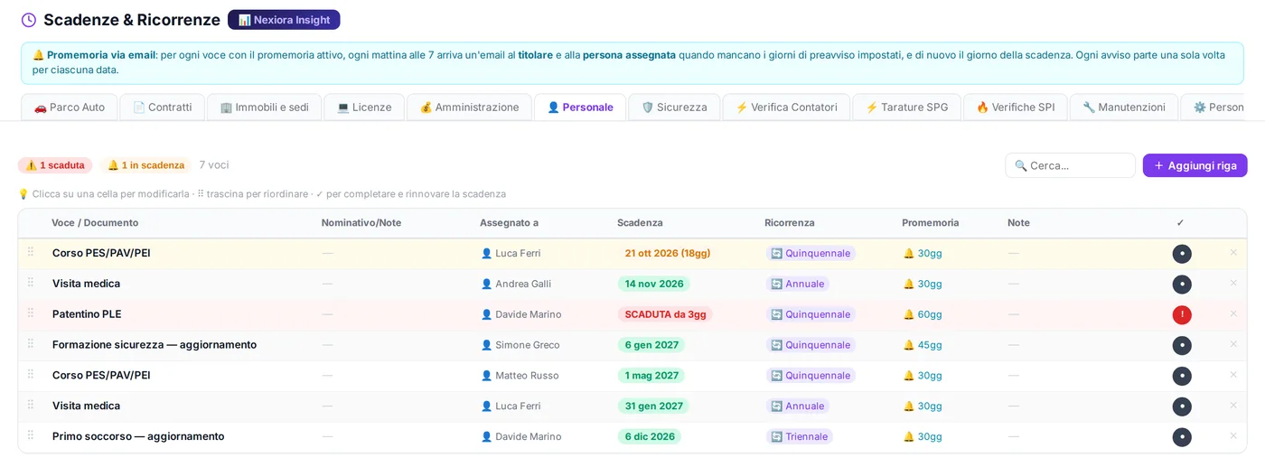
Task: Change Visita medica Luca Ferri Annuale recurrence
Action: coord(798,406)
